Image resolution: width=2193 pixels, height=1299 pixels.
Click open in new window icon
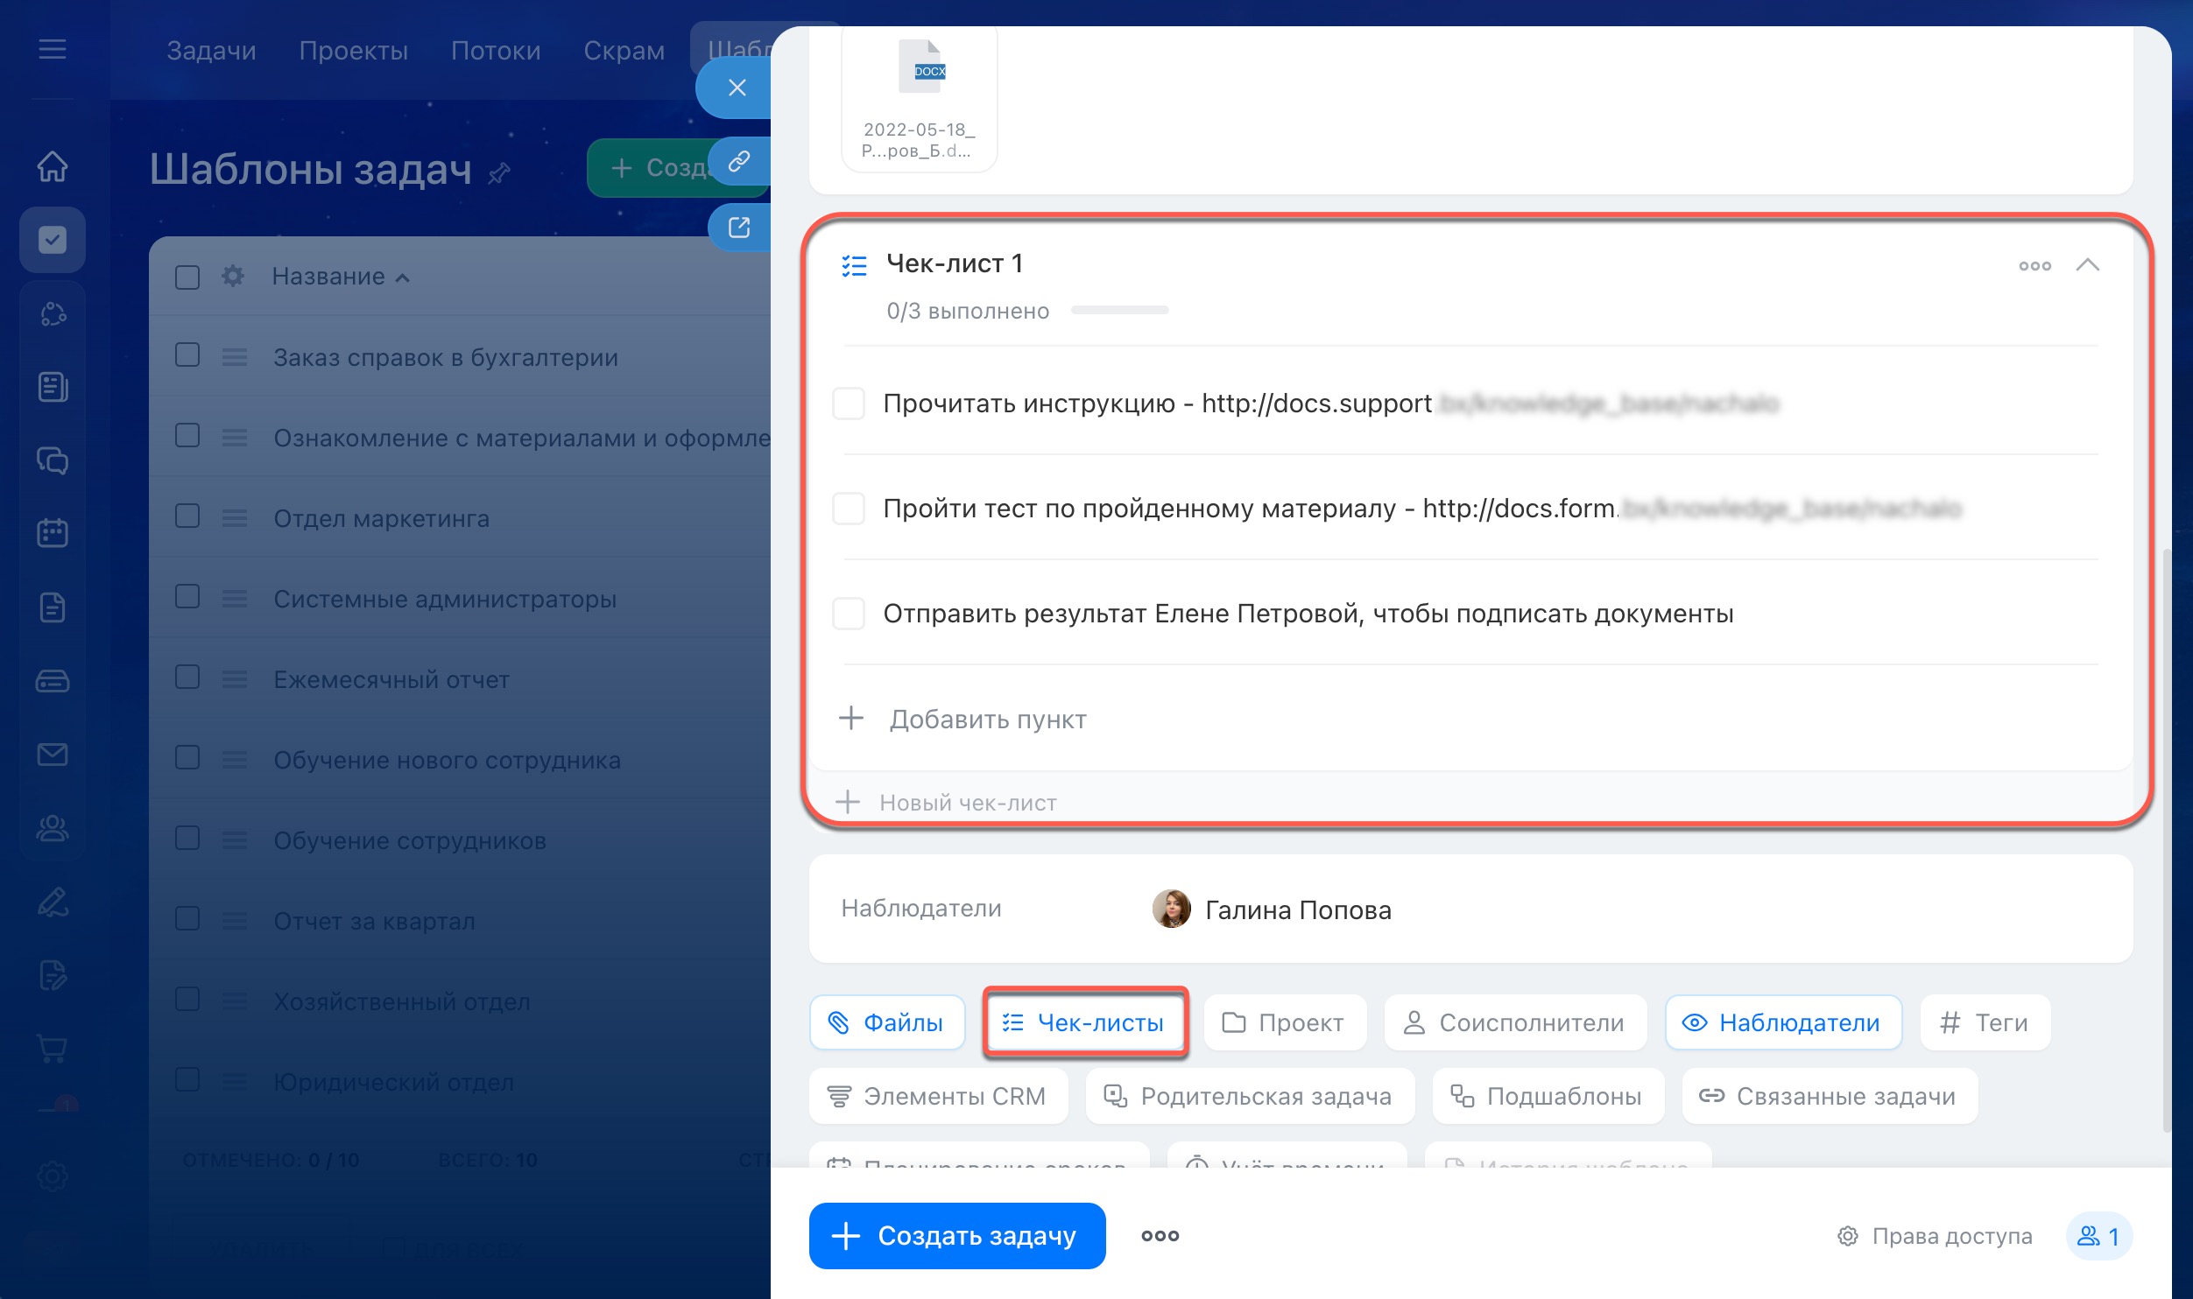click(738, 228)
